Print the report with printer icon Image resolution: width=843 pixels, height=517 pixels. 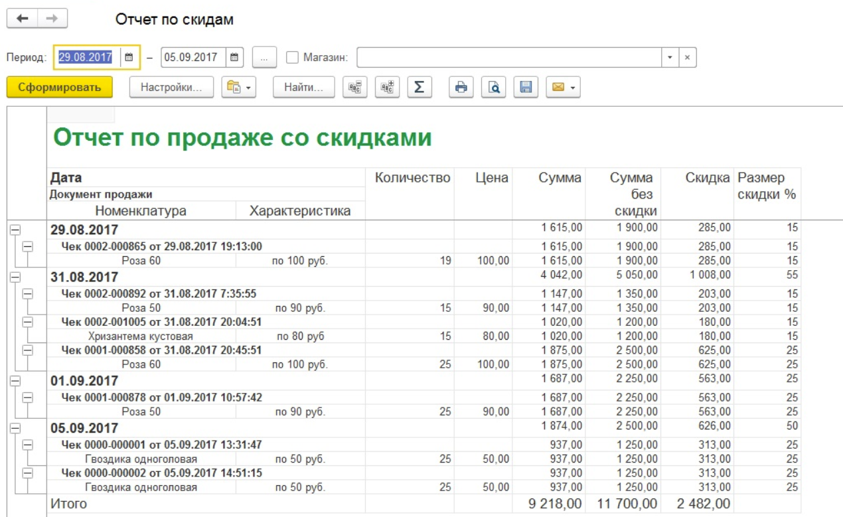coord(461,87)
